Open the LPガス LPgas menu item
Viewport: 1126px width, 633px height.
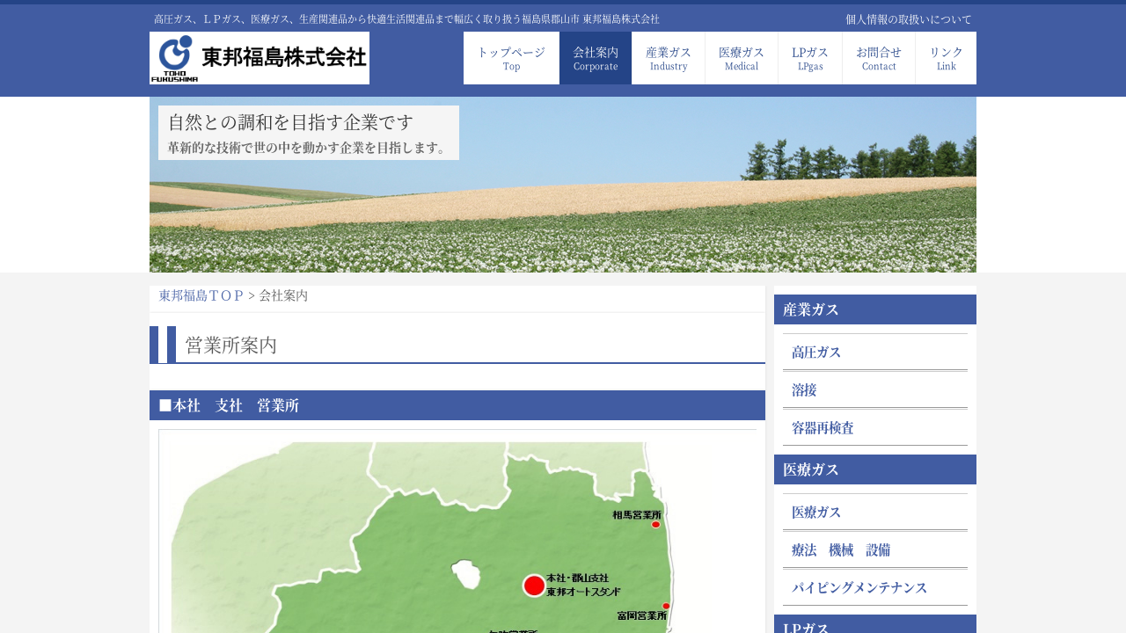(810, 58)
